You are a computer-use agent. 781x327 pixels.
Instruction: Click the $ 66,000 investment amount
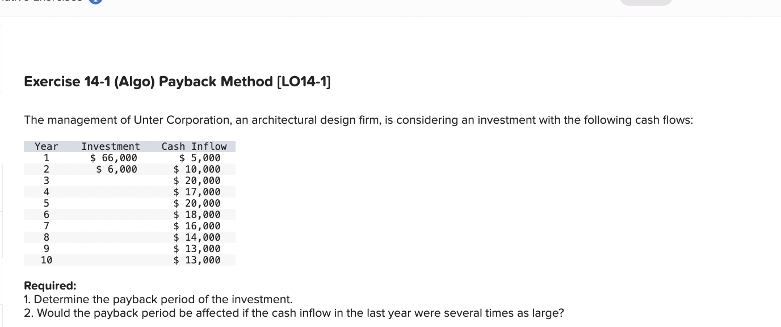pyautogui.click(x=114, y=158)
